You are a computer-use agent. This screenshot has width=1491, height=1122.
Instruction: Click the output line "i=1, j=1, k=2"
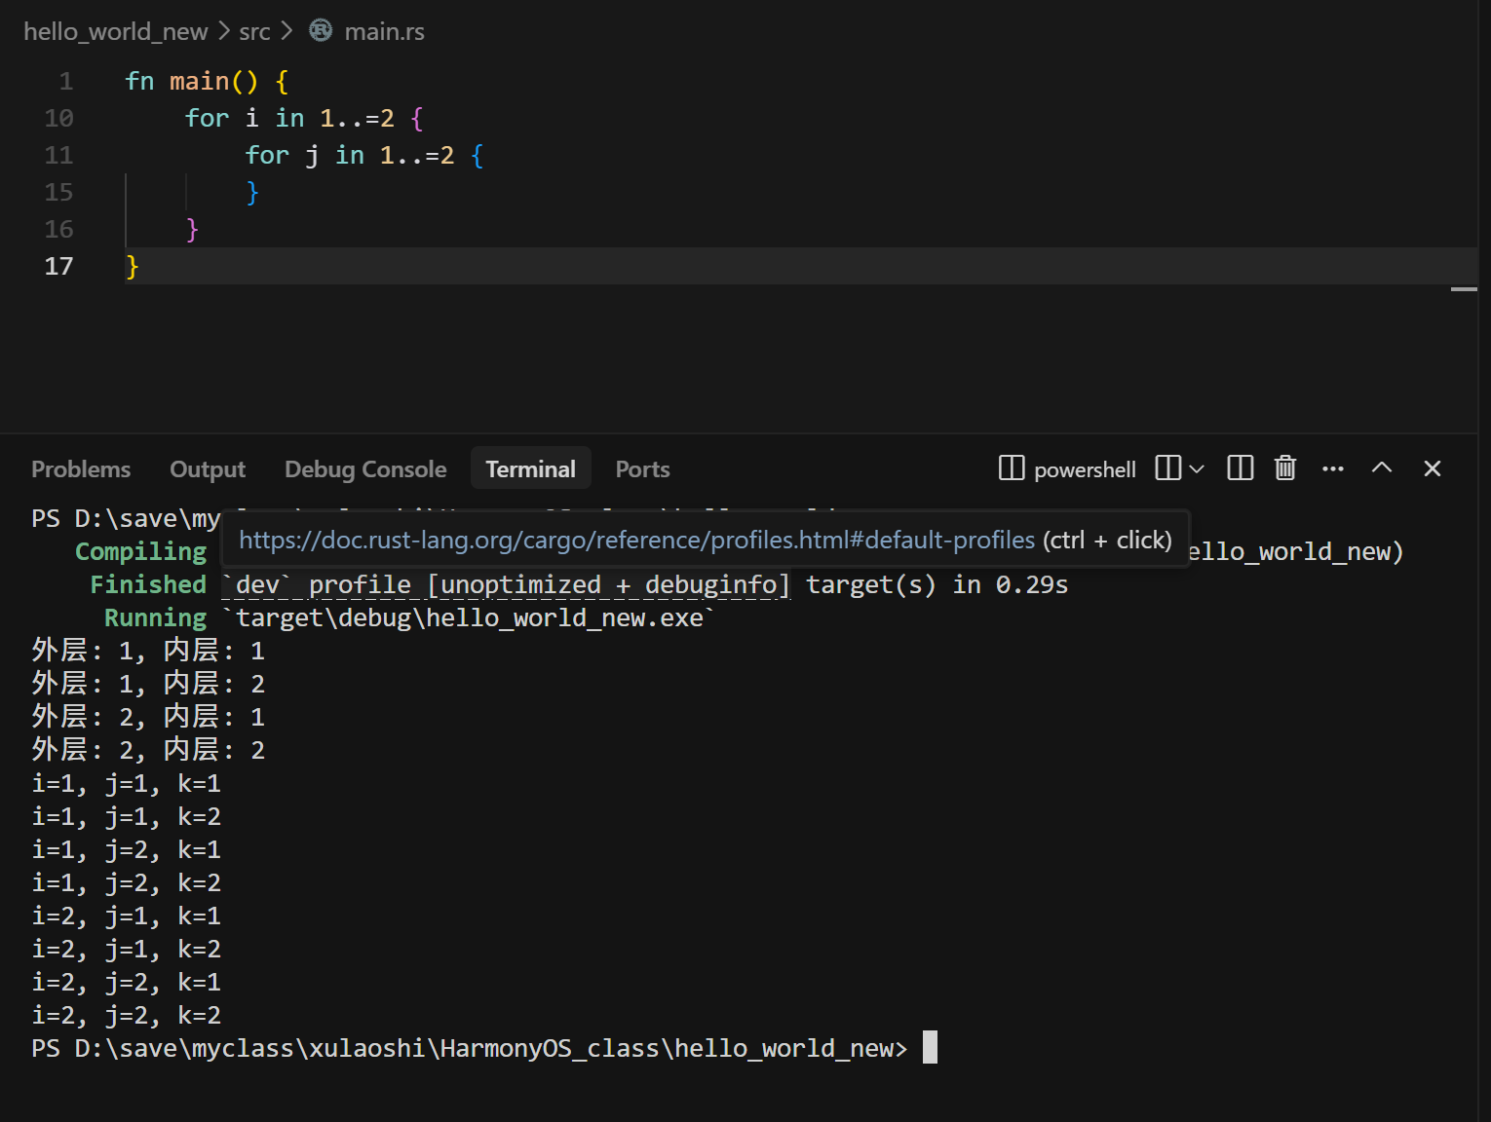point(127,816)
